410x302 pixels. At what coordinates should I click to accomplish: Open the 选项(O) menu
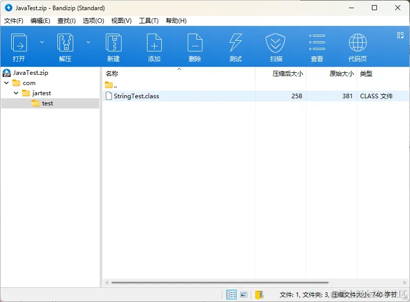pyautogui.click(x=94, y=21)
